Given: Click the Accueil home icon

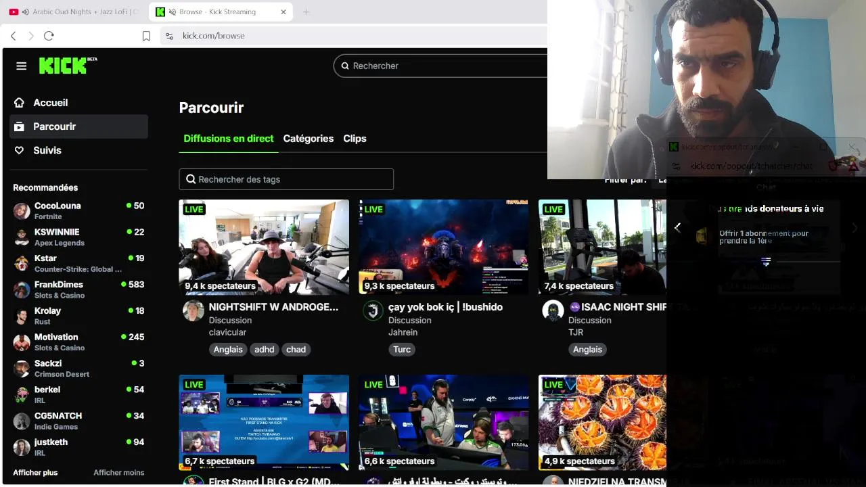Looking at the screenshot, I should click(19, 103).
